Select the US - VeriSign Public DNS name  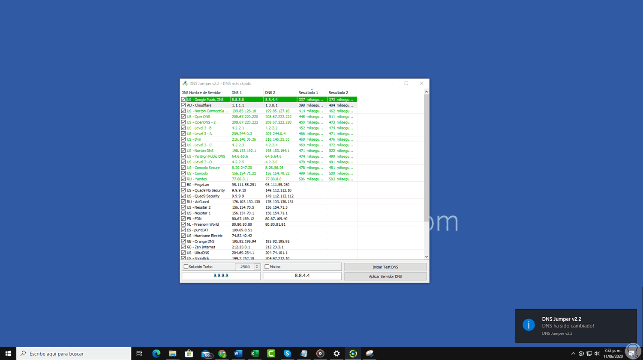tap(206, 156)
